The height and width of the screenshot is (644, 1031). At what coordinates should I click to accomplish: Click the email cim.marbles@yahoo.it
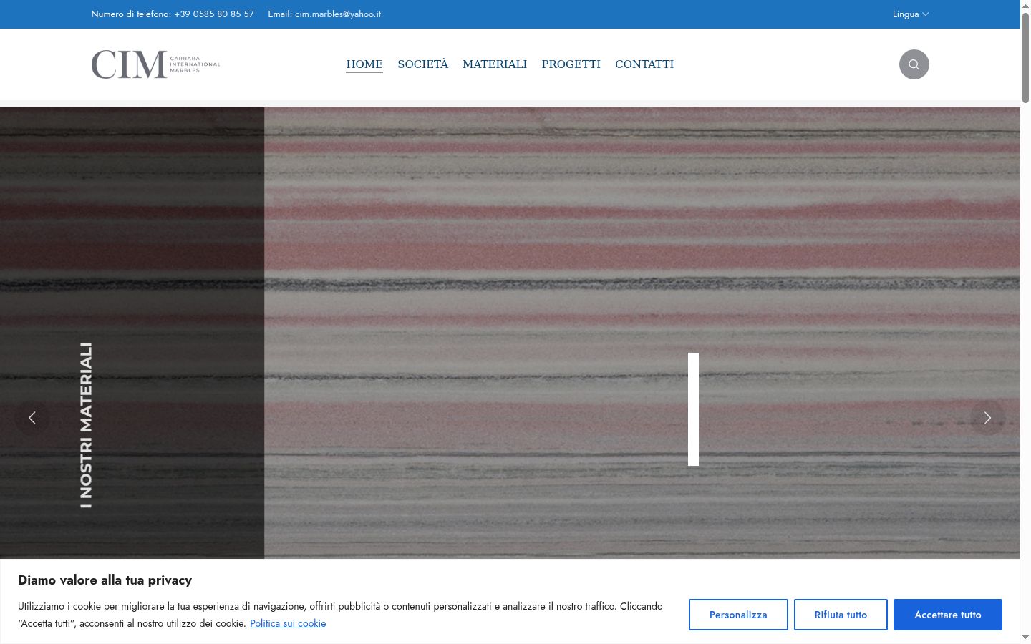338,14
